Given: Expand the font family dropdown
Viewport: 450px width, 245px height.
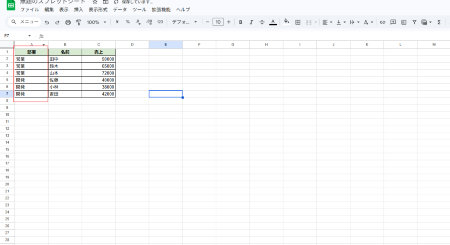Looking at the screenshot, I should coord(184,22).
